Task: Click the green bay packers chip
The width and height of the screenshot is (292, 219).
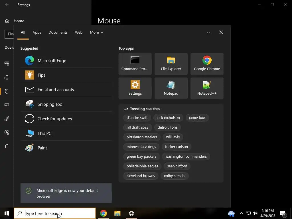Action: coord(141,157)
